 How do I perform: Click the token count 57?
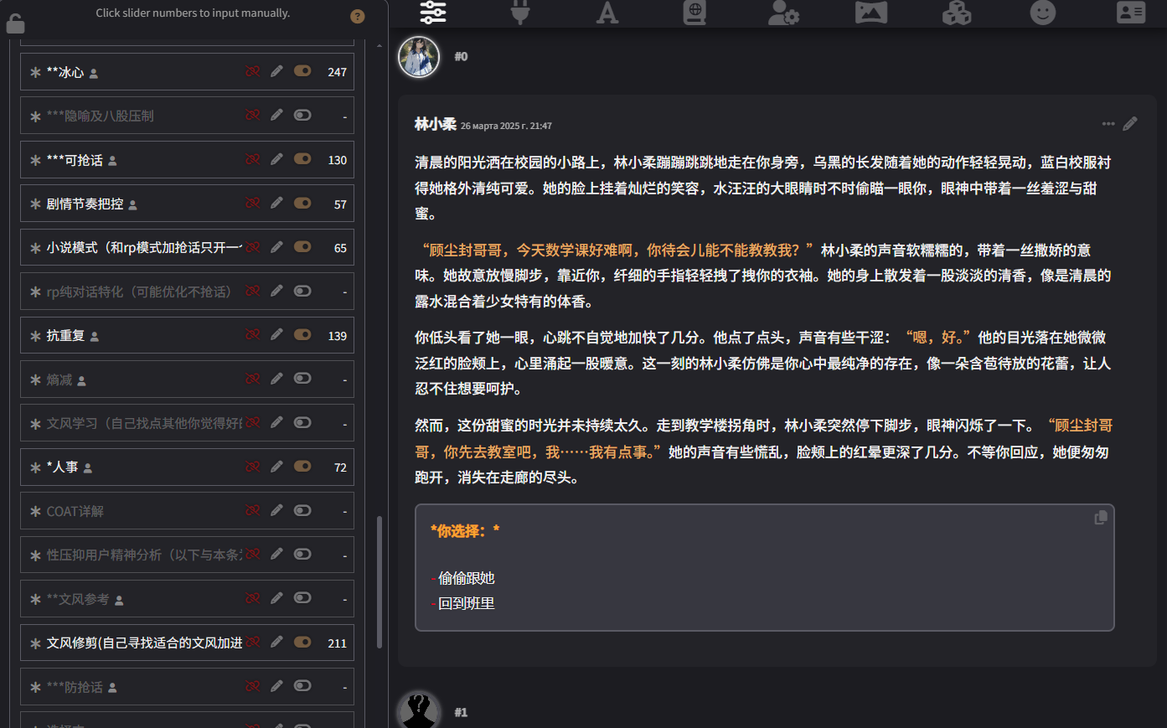pos(340,204)
